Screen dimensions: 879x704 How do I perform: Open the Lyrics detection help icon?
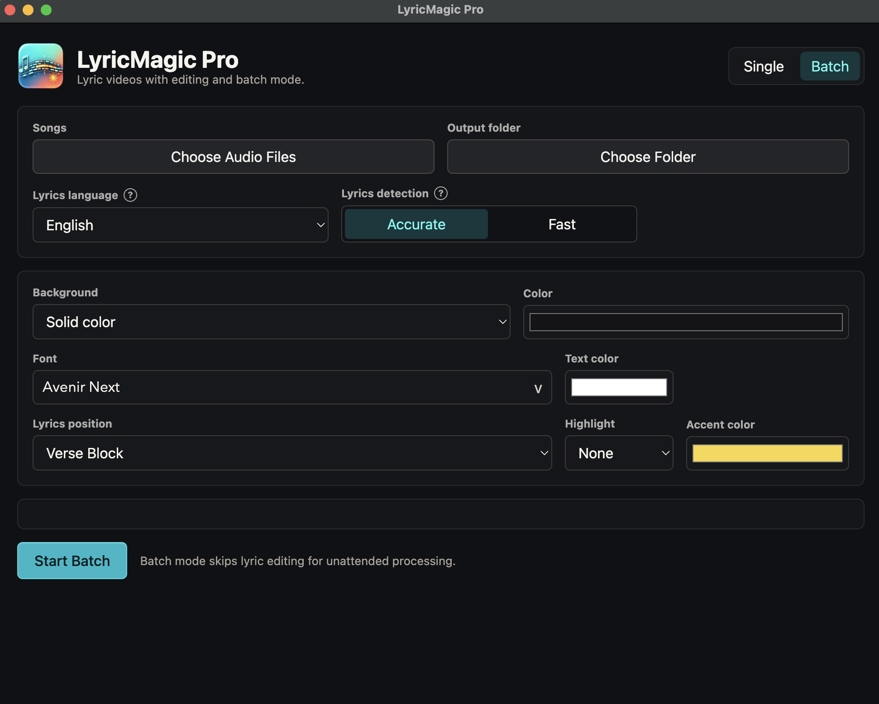(441, 193)
